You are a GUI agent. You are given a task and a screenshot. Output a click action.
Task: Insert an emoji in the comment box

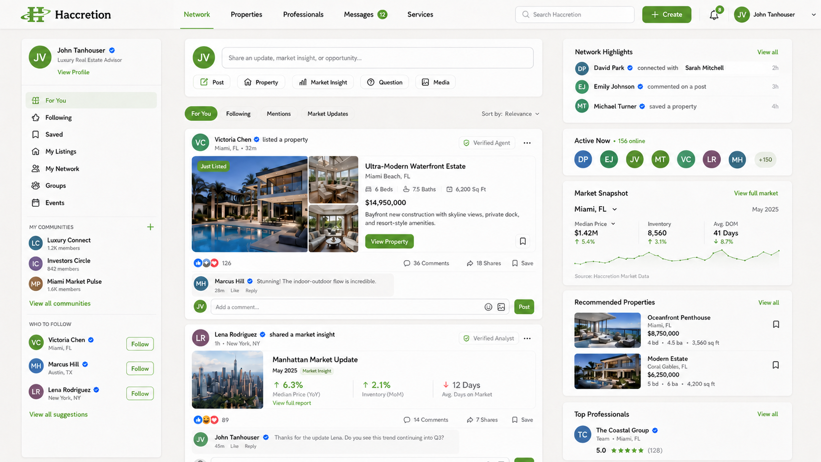point(488,307)
